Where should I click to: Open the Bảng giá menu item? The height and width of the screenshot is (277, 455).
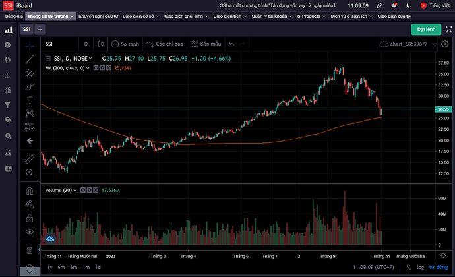coord(15,15)
